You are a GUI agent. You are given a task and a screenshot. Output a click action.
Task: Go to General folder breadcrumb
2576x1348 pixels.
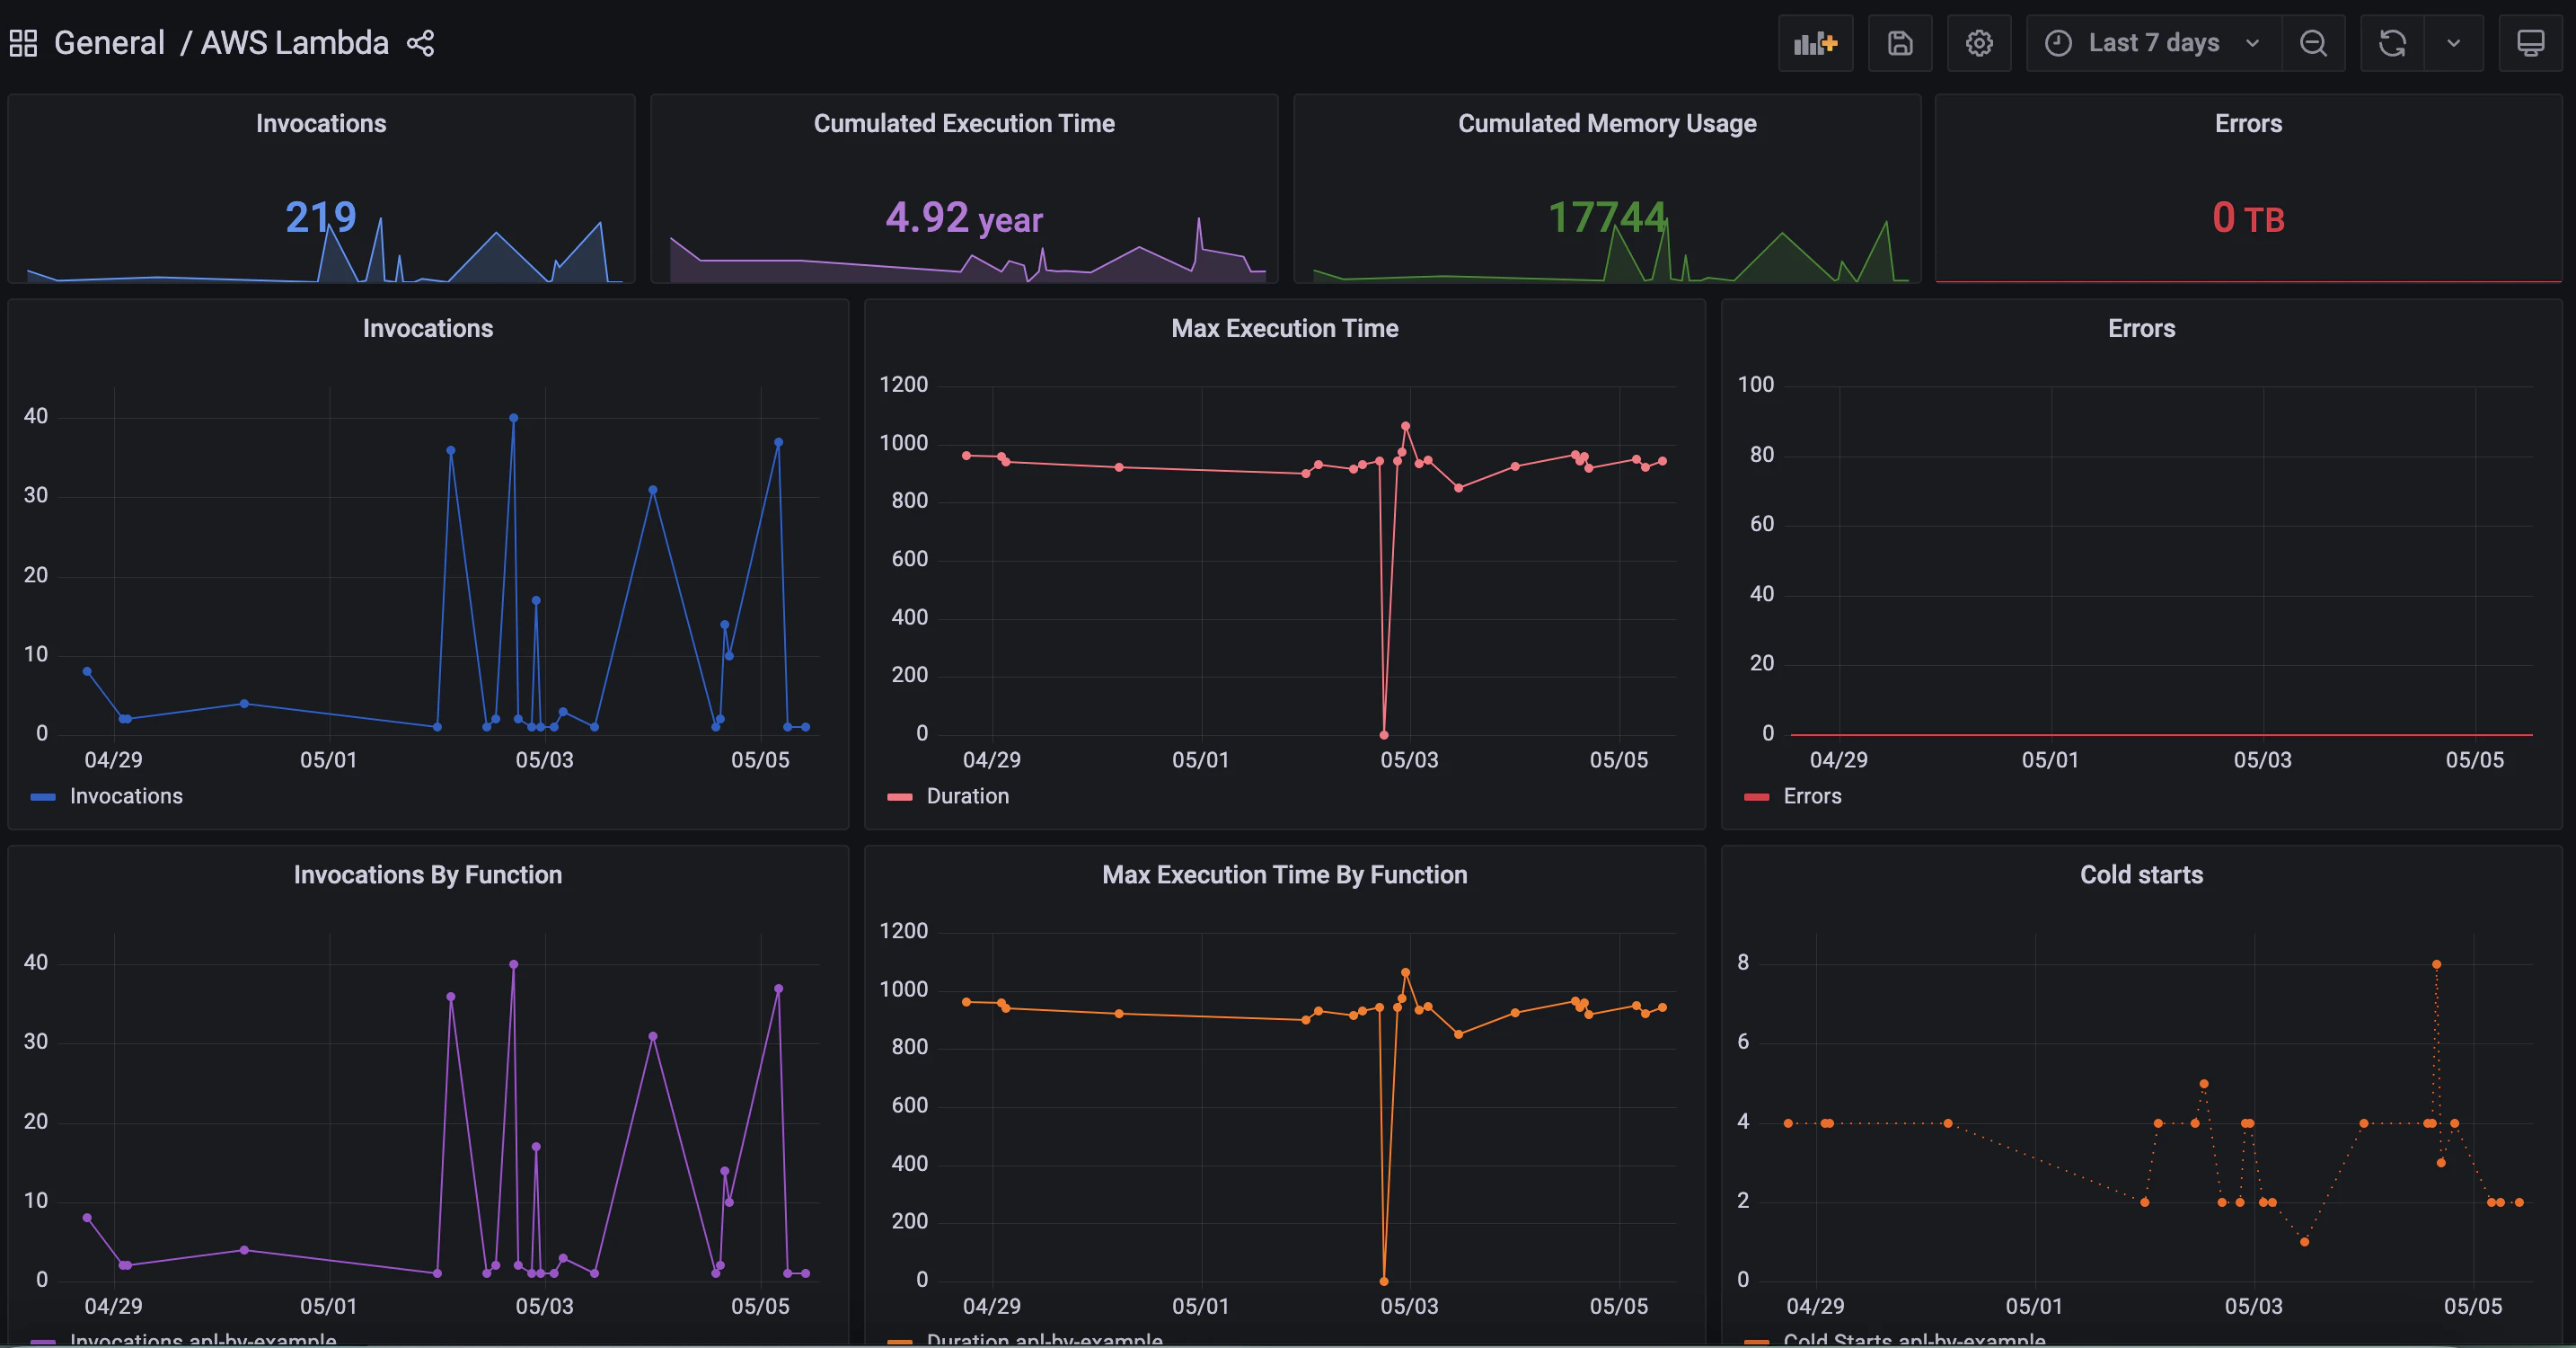109,43
